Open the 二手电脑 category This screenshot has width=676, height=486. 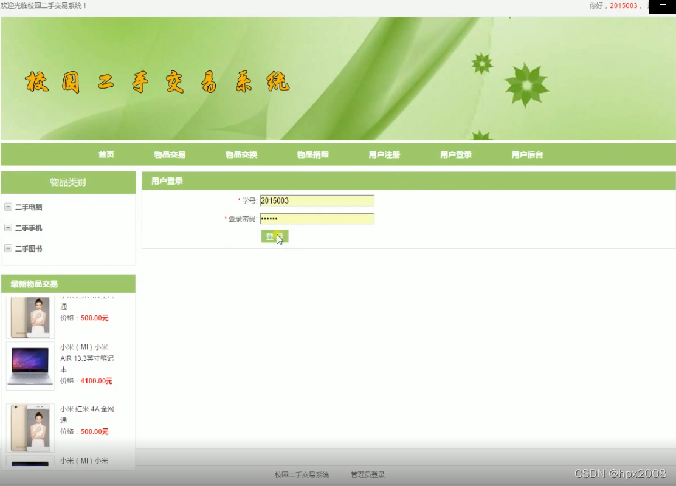pyautogui.click(x=29, y=207)
